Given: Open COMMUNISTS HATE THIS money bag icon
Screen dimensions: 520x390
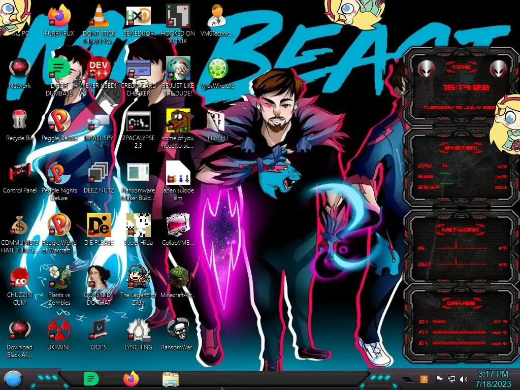Looking at the screenshot, I should coord(20,225).
